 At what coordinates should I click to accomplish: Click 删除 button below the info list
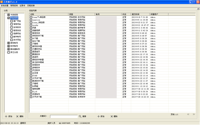click(x=114, y=116)
